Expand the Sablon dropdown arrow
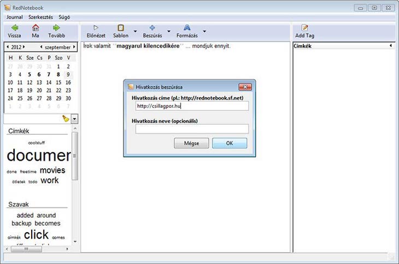Screen dimensions: 399x264 click(134, 31)
